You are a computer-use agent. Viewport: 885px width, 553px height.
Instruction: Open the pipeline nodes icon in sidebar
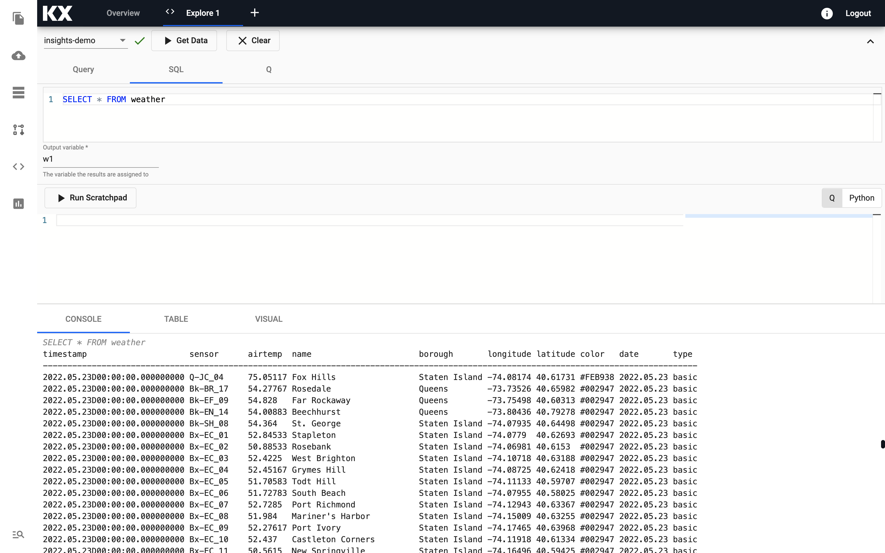[x=18, y=130]
